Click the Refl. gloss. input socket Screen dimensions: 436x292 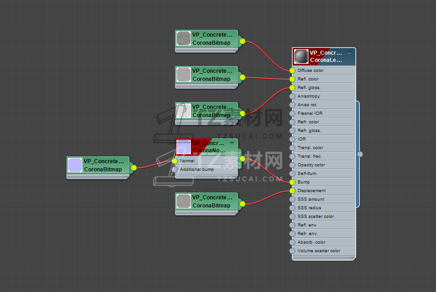pos(292,88)
